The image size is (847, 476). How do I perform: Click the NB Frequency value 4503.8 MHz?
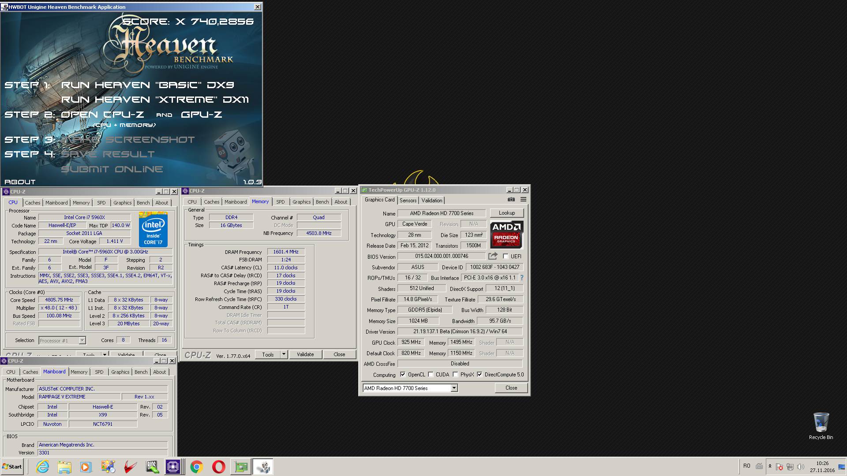319,234
